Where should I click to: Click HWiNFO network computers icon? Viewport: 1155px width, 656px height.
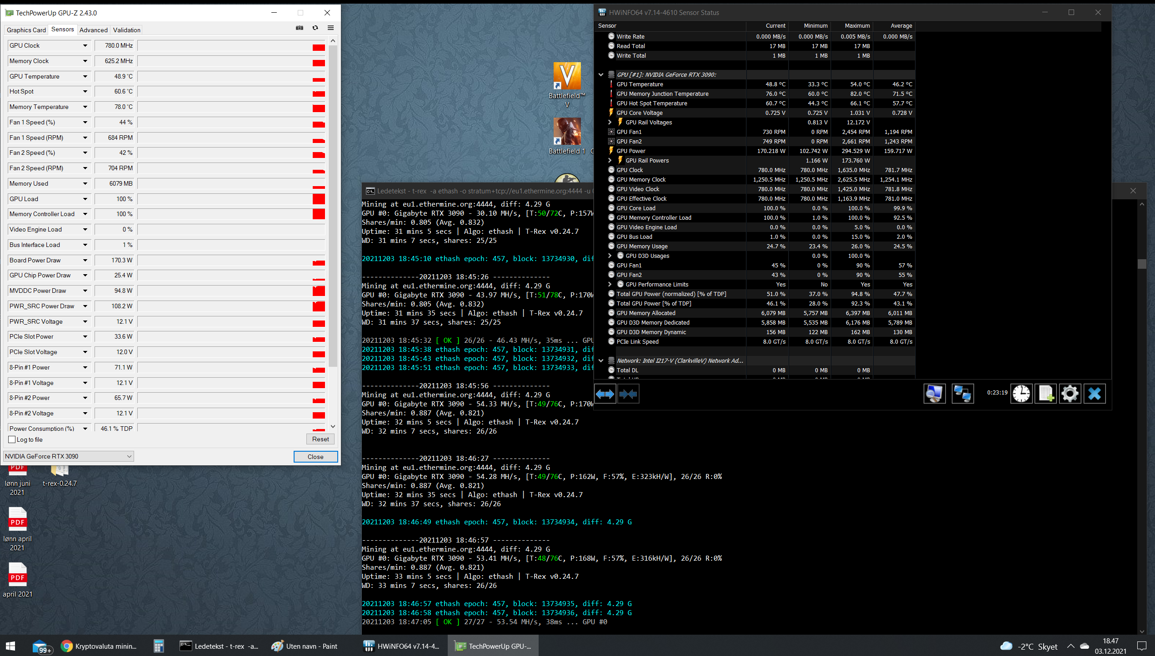[962, 394]
